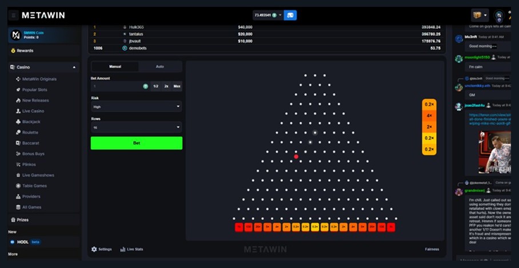Open Prizes gift icon in sidebar
Screen dimensions: 519x268
(13, 219)
